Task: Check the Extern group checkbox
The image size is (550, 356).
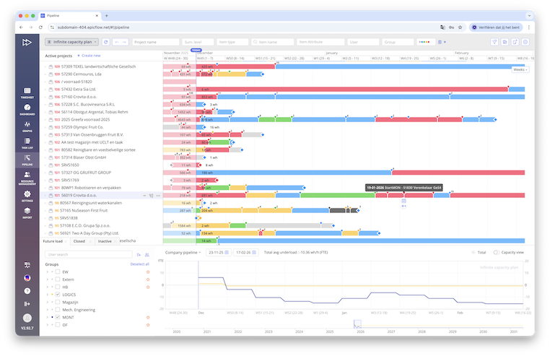Action: pos(58,279)
